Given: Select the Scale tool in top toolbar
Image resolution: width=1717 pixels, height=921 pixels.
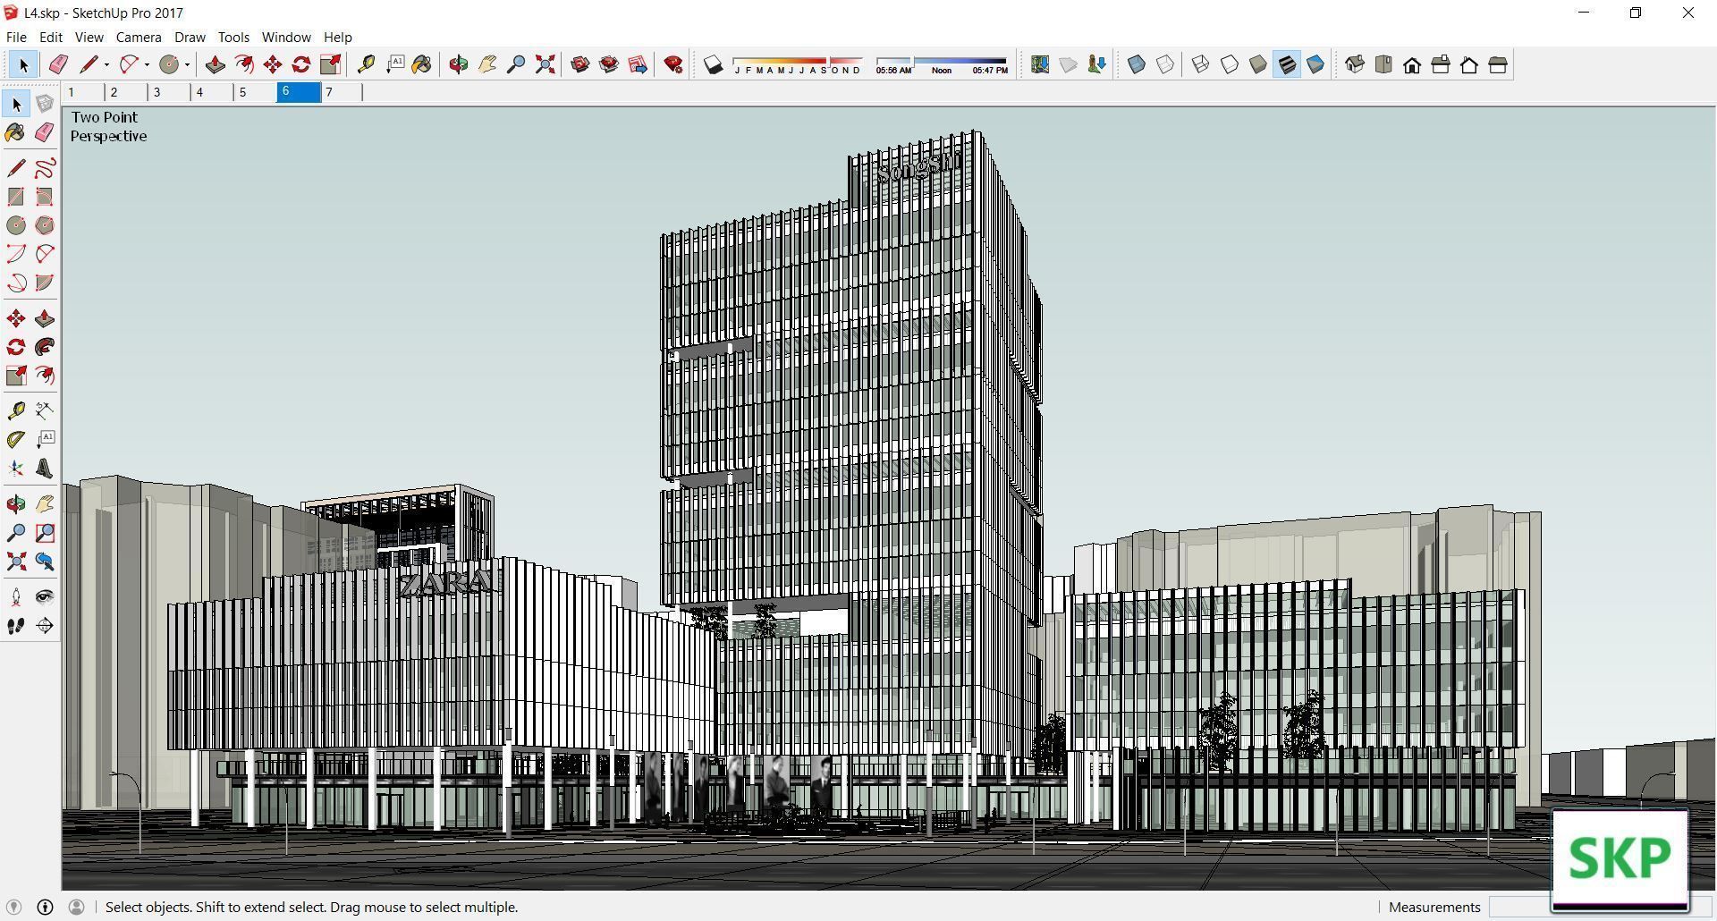Looking at the screenshot, I should [330, 64].
